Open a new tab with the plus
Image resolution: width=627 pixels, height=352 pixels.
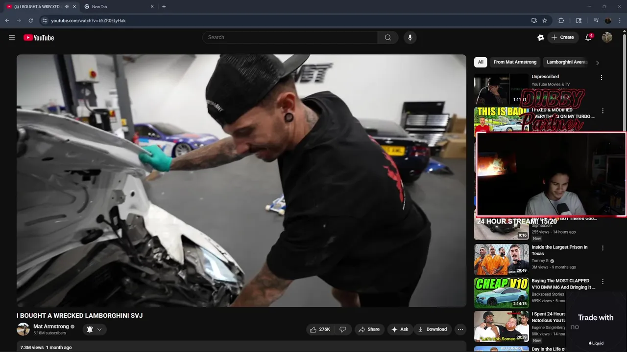[164, 6]
